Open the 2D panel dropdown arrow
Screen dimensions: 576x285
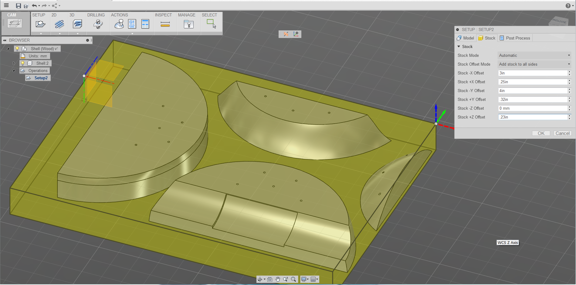59,33
